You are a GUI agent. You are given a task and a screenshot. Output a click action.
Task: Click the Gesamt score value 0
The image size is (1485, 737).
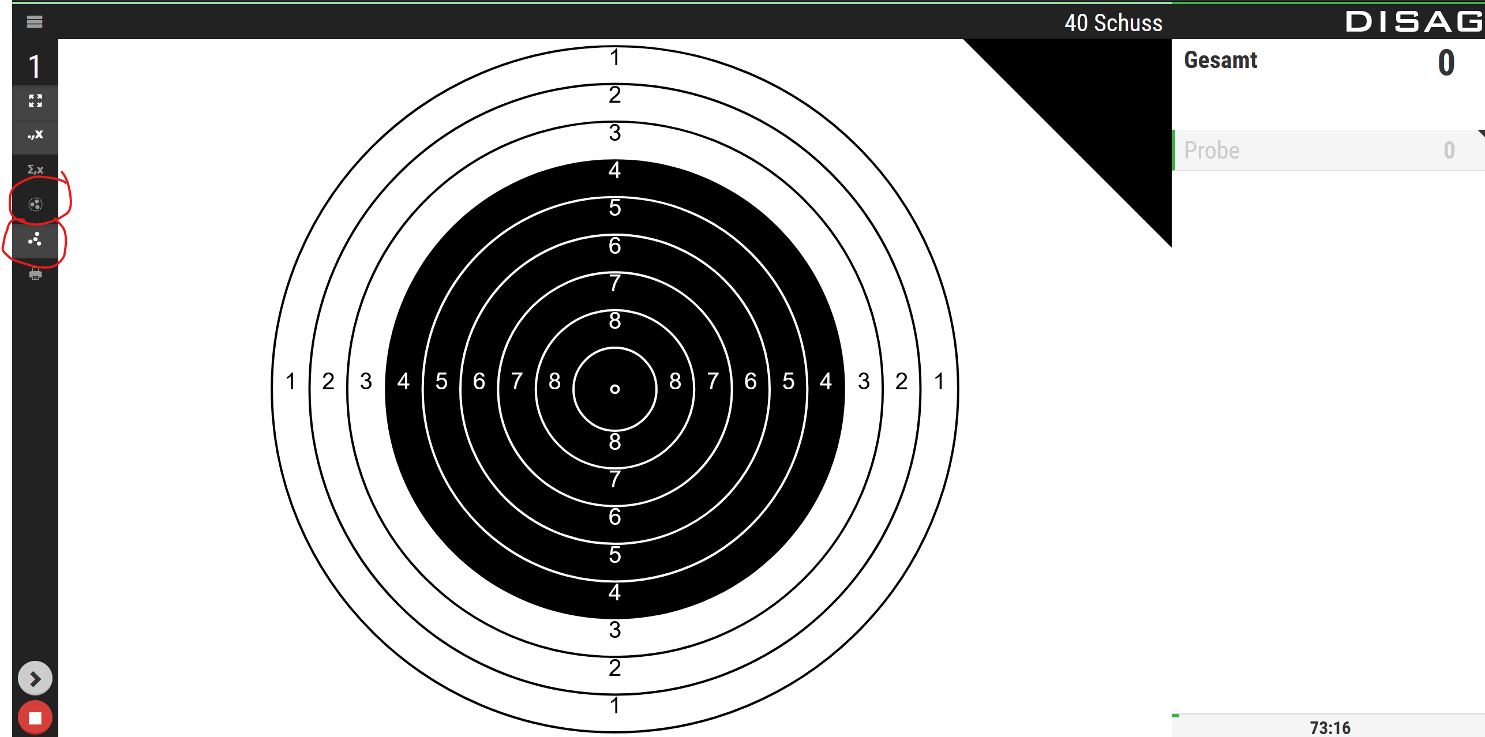point(1446,63)
